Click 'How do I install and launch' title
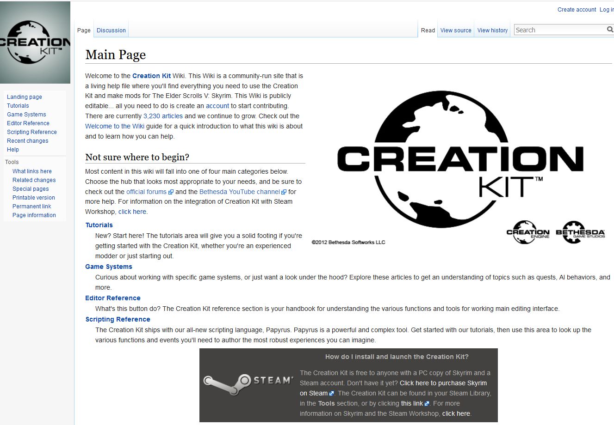 (397, 357)
